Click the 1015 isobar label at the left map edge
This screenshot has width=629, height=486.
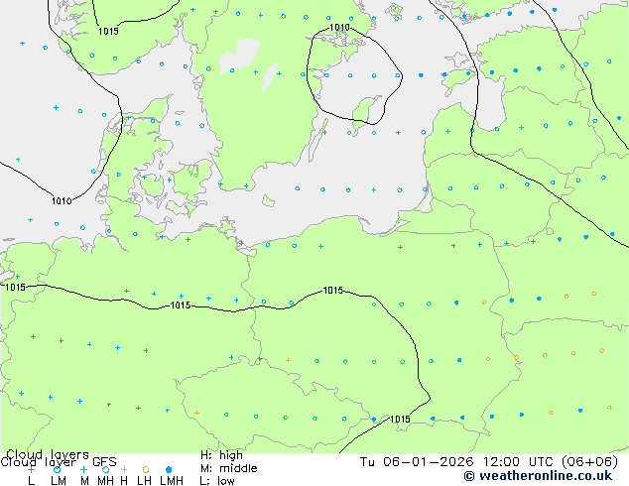15,287
